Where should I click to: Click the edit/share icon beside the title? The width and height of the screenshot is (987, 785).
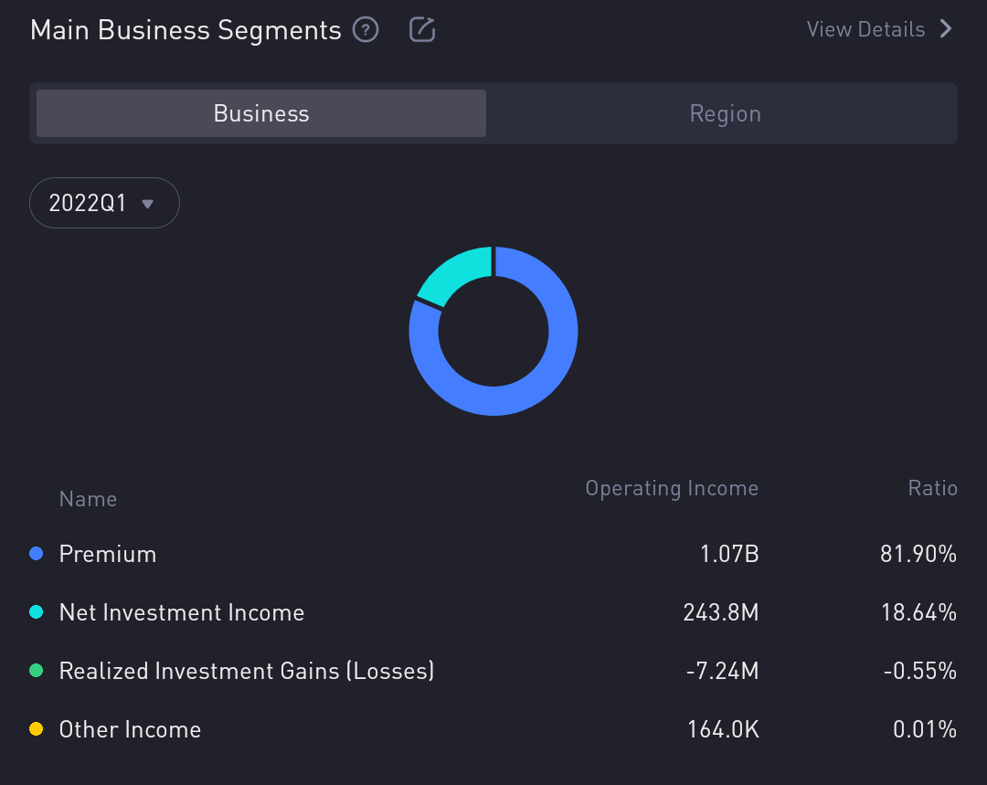(x=421, y=30)
